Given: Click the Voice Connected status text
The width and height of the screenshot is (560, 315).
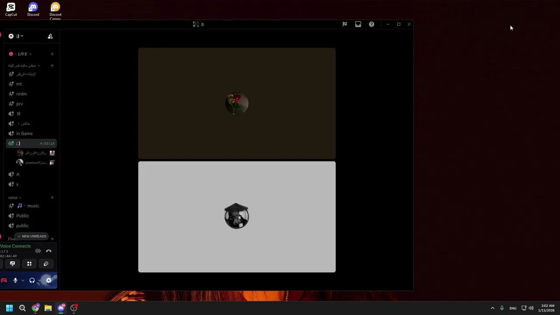Looking at the screenshot, I should point(15,246).
